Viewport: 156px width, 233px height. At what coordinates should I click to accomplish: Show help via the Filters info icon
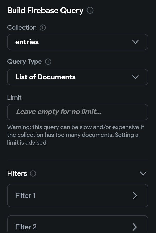(33, 173)
